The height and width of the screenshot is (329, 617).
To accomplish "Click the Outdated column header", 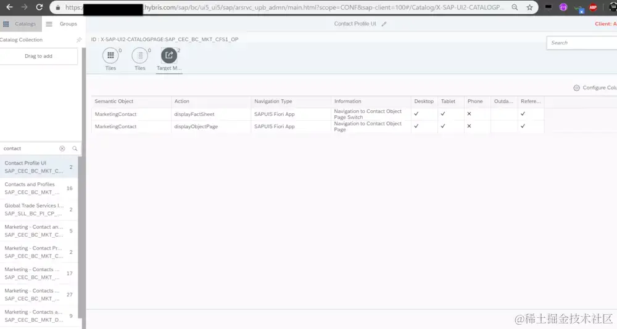I will tap(504, 102).
